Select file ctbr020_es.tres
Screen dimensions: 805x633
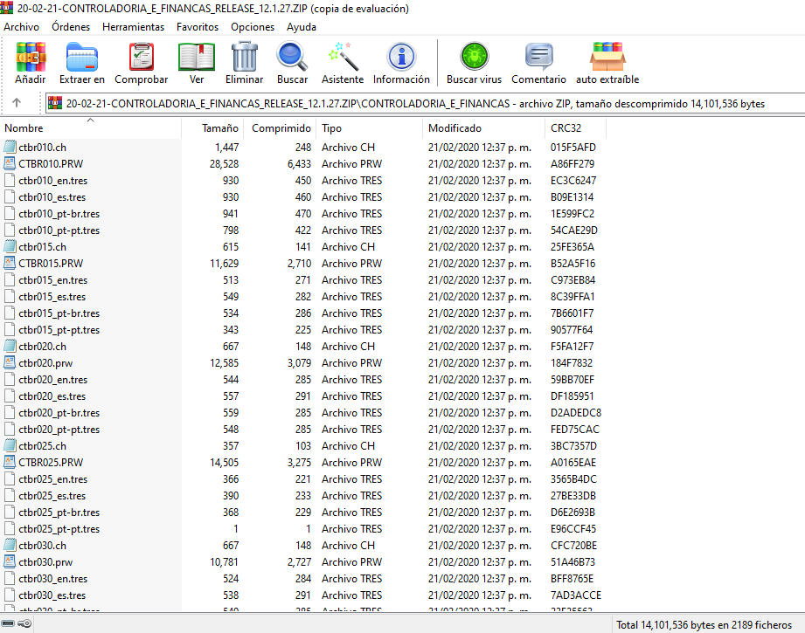point(52,396)
